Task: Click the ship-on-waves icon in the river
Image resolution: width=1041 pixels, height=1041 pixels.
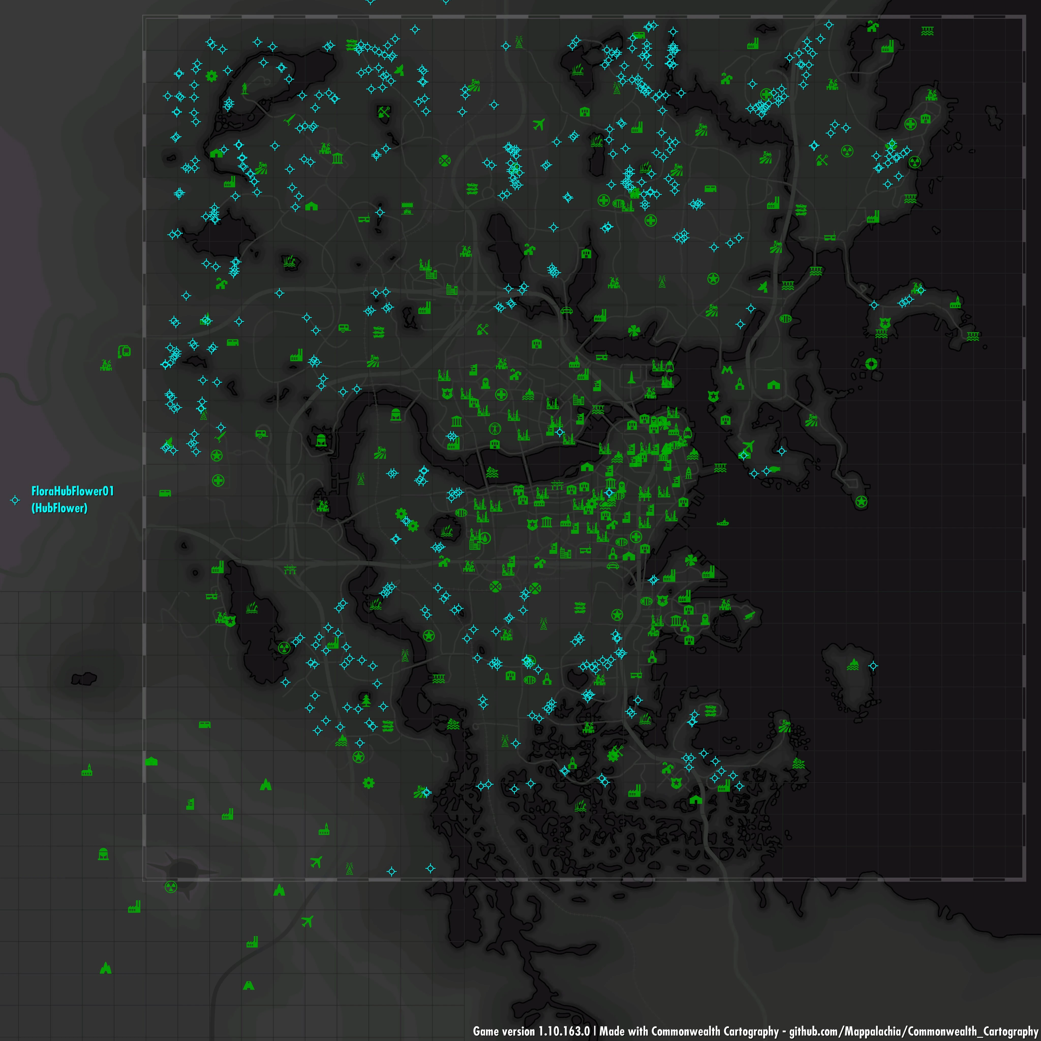Action: tap(492, 472)
